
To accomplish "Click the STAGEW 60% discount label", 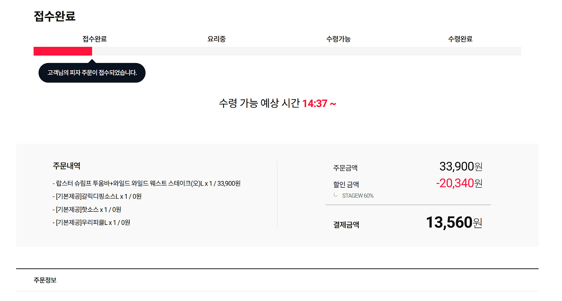I will [358, 196].
